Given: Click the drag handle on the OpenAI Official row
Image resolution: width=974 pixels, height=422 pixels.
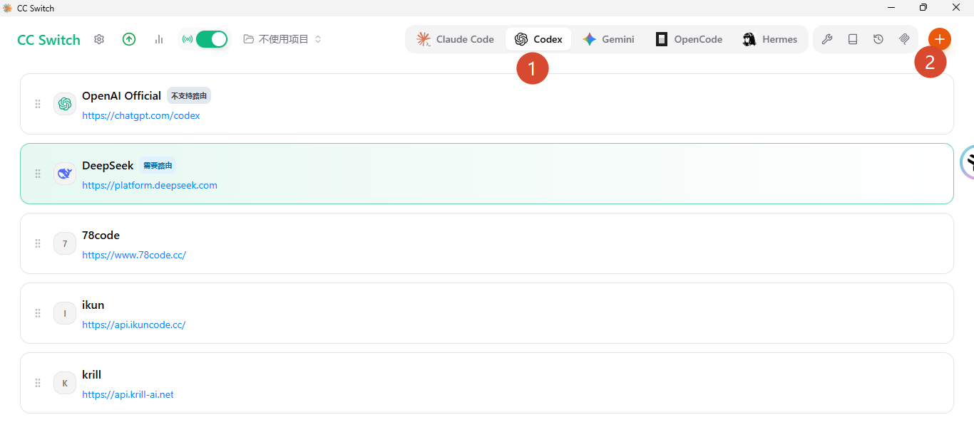Looking at the screenshot, I should coord(38,104).
